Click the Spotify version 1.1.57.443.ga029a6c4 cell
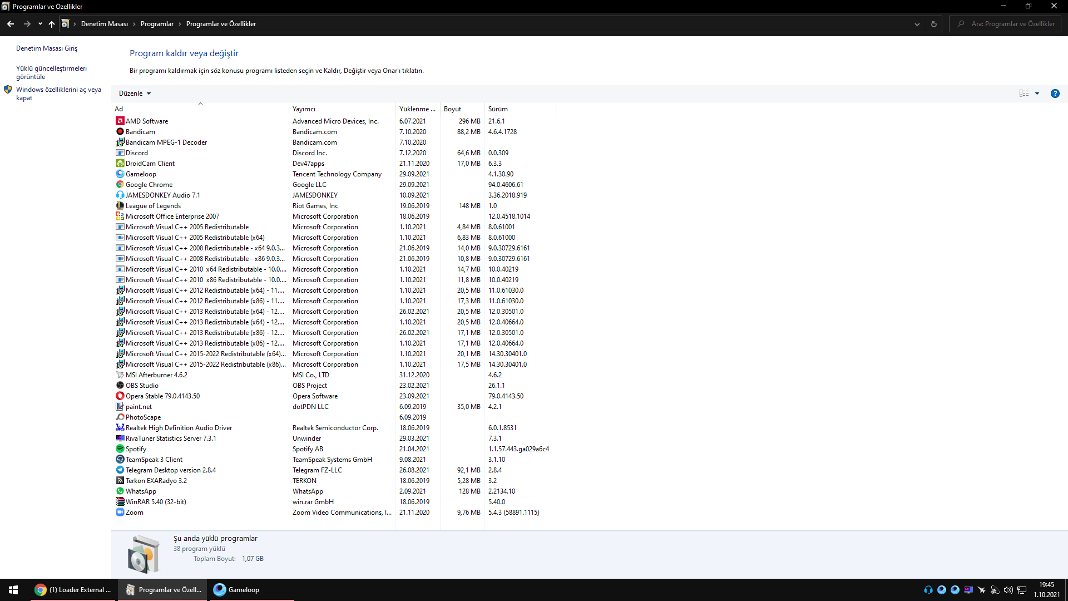This screenshot has width=1068, height=601. pyautogui.click(x=518, y=449)
